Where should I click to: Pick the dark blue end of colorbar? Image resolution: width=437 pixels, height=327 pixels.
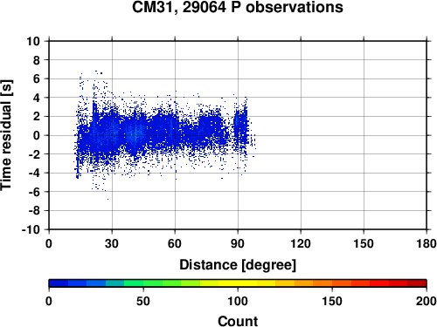pos(59,283)
